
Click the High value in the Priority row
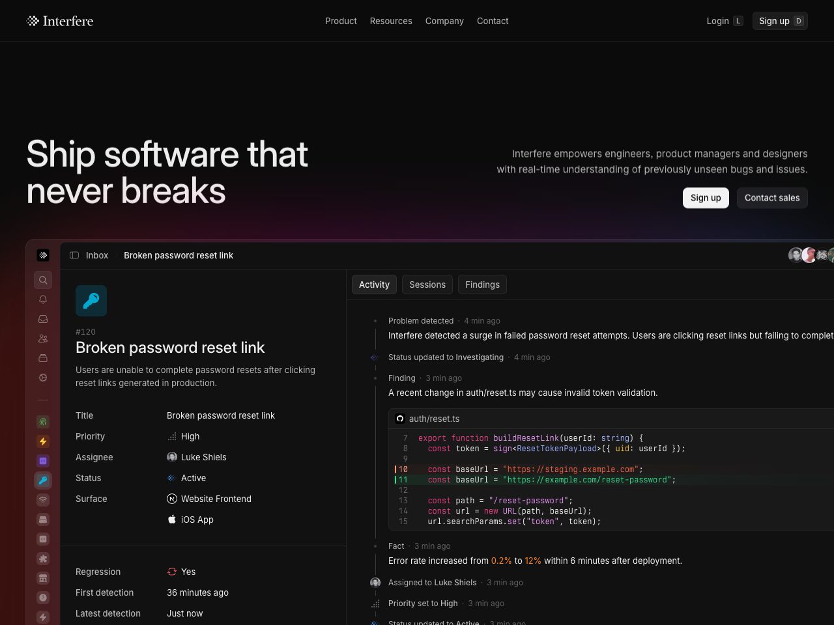point(183,436)
